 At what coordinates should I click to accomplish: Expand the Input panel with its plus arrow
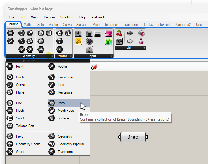click(112, 56)
